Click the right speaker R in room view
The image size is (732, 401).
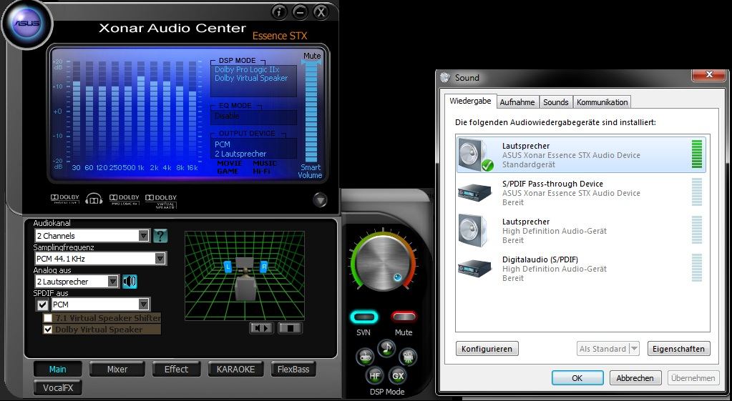(264, 267)
